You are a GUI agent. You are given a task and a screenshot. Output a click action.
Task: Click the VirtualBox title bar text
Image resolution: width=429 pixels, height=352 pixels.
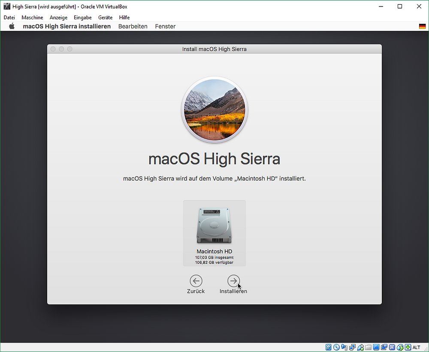click(x=70, y=6)
